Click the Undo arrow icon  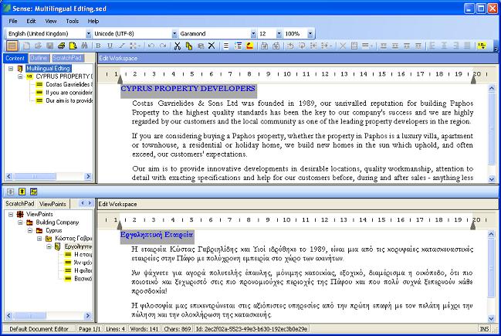(x=151, y=46)
